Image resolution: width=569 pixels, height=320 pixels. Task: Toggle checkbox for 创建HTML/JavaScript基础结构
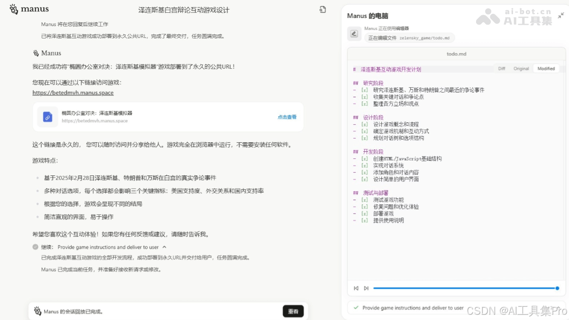coord(364,159)
